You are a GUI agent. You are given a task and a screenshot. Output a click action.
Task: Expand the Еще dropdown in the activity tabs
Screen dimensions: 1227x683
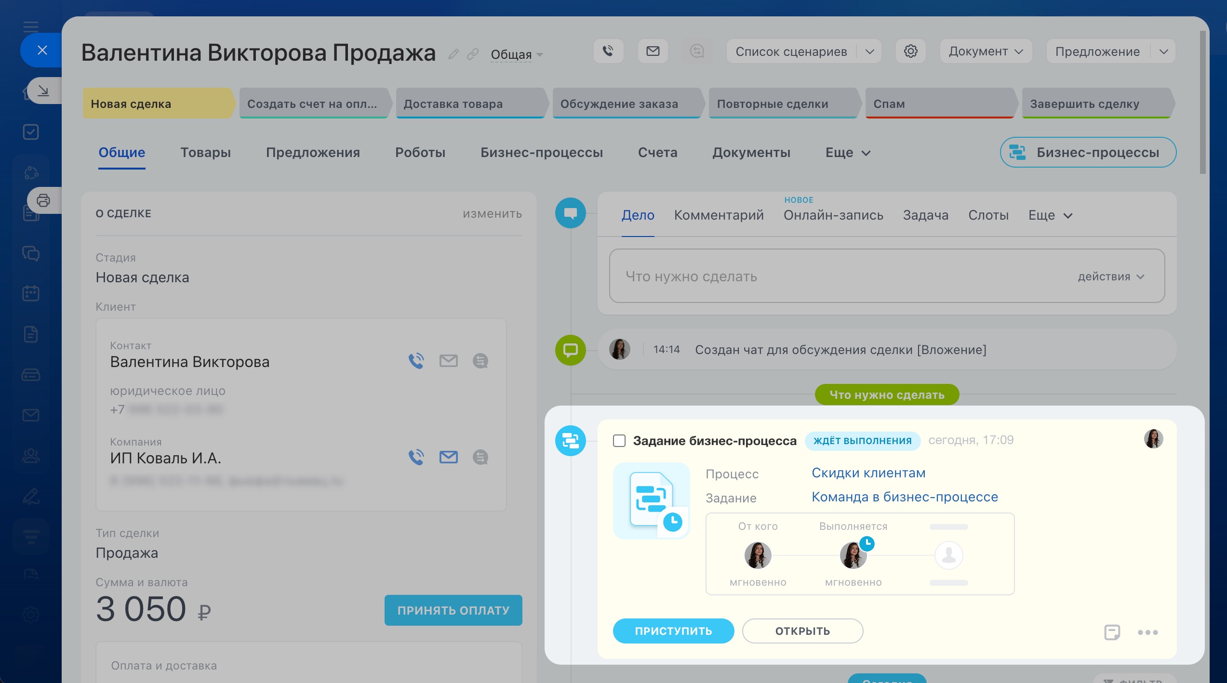tap(1050, 215)
